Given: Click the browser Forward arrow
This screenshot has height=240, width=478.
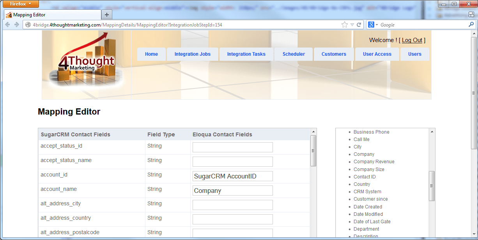Looking at the screenshot, I should click(x=17, y=25).
